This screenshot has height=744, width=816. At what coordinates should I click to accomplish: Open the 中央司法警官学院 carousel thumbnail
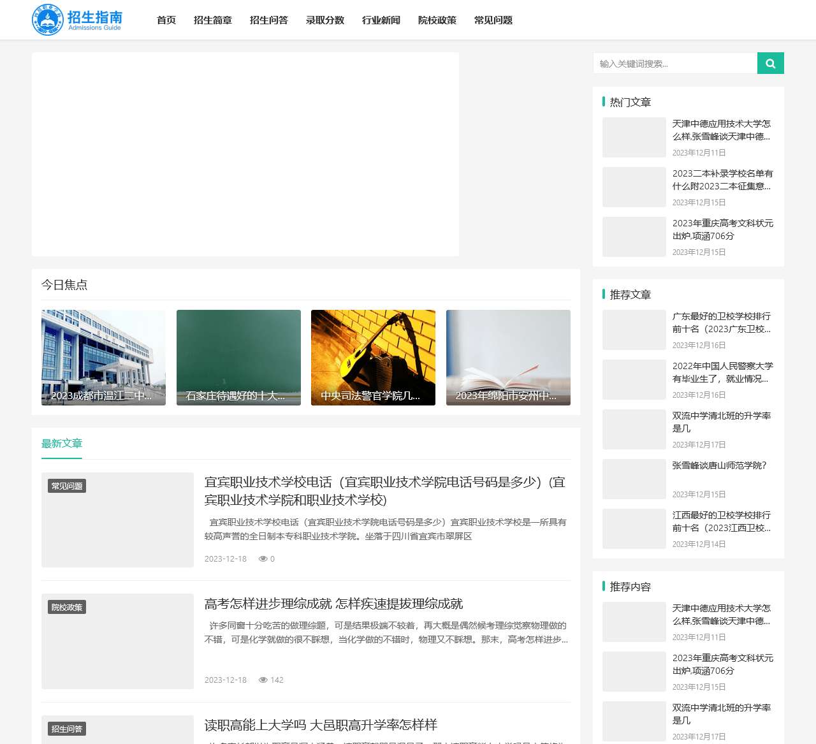tap(373, 357)
